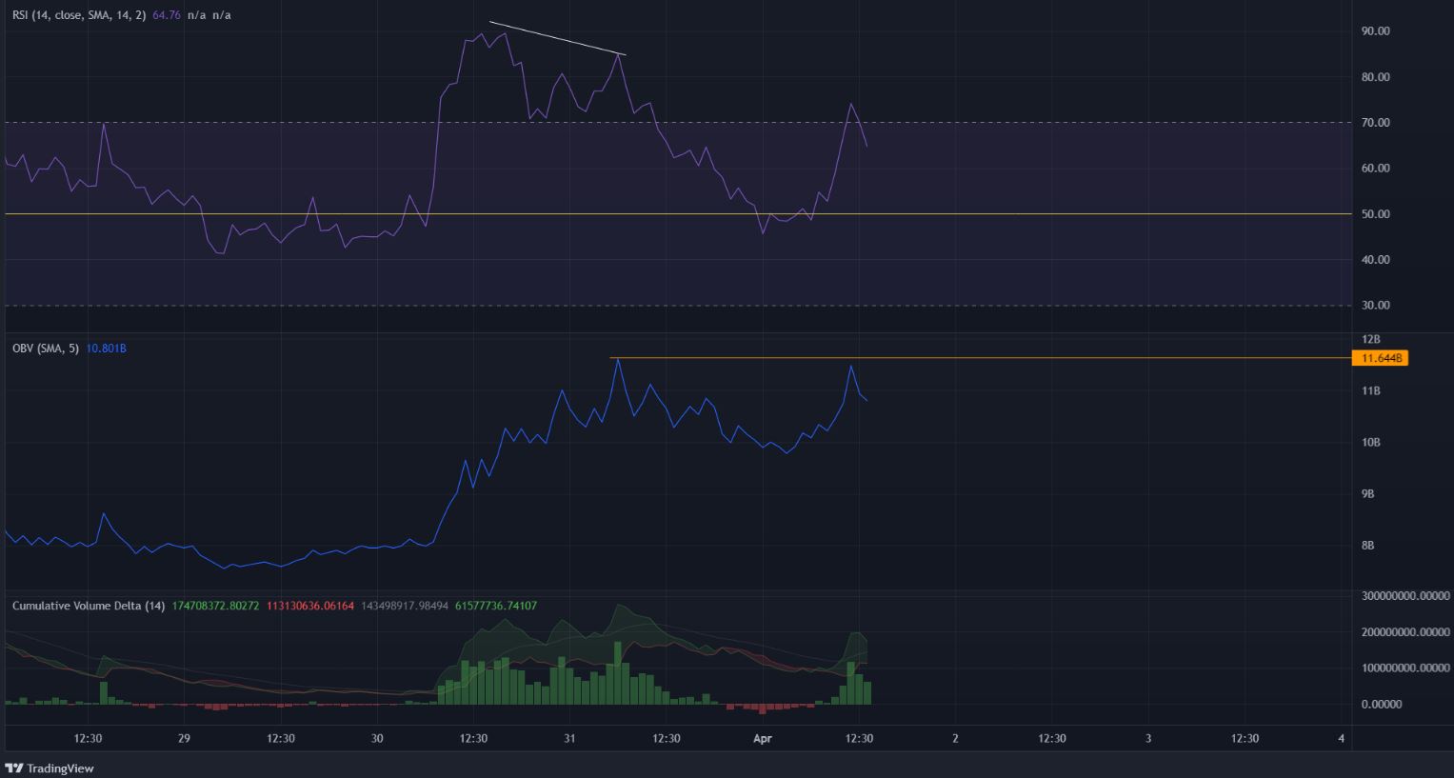Click the 12:30 timestamp on the time axis
This screenshot has width=1454, height=778.
(88, 738)
